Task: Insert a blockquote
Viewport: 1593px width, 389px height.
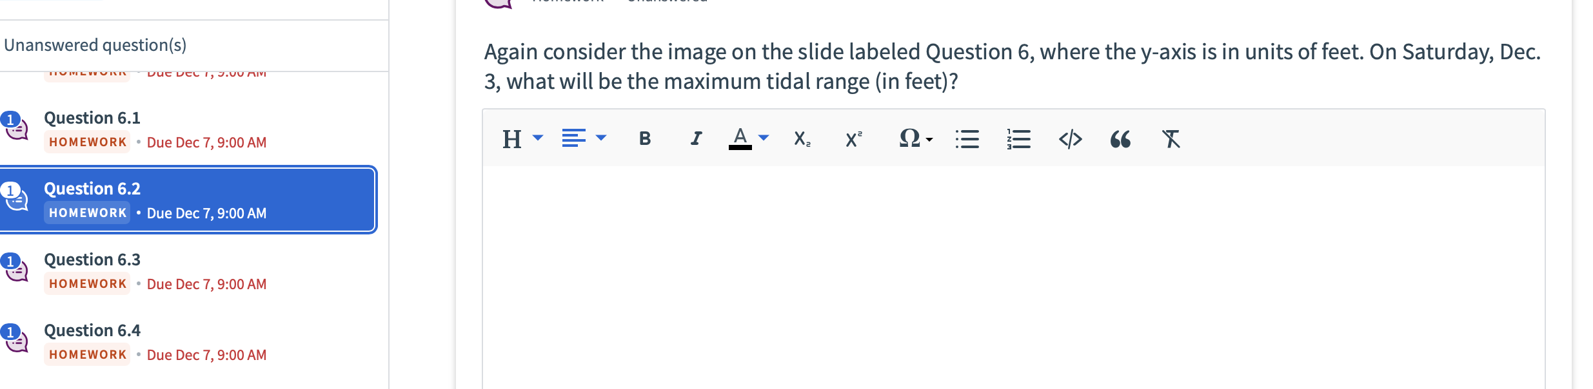Action: [1120, 138]
